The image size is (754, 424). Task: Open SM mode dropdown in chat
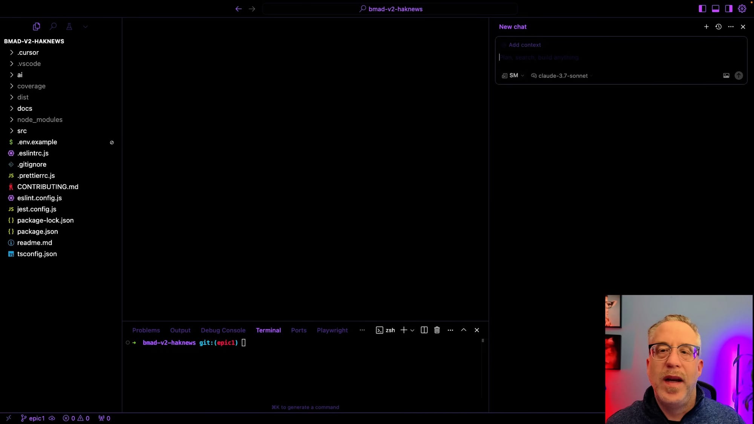tap(513, 76)
